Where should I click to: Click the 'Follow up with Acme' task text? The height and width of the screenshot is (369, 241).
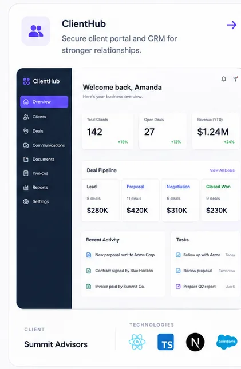[x=202, y=255]
